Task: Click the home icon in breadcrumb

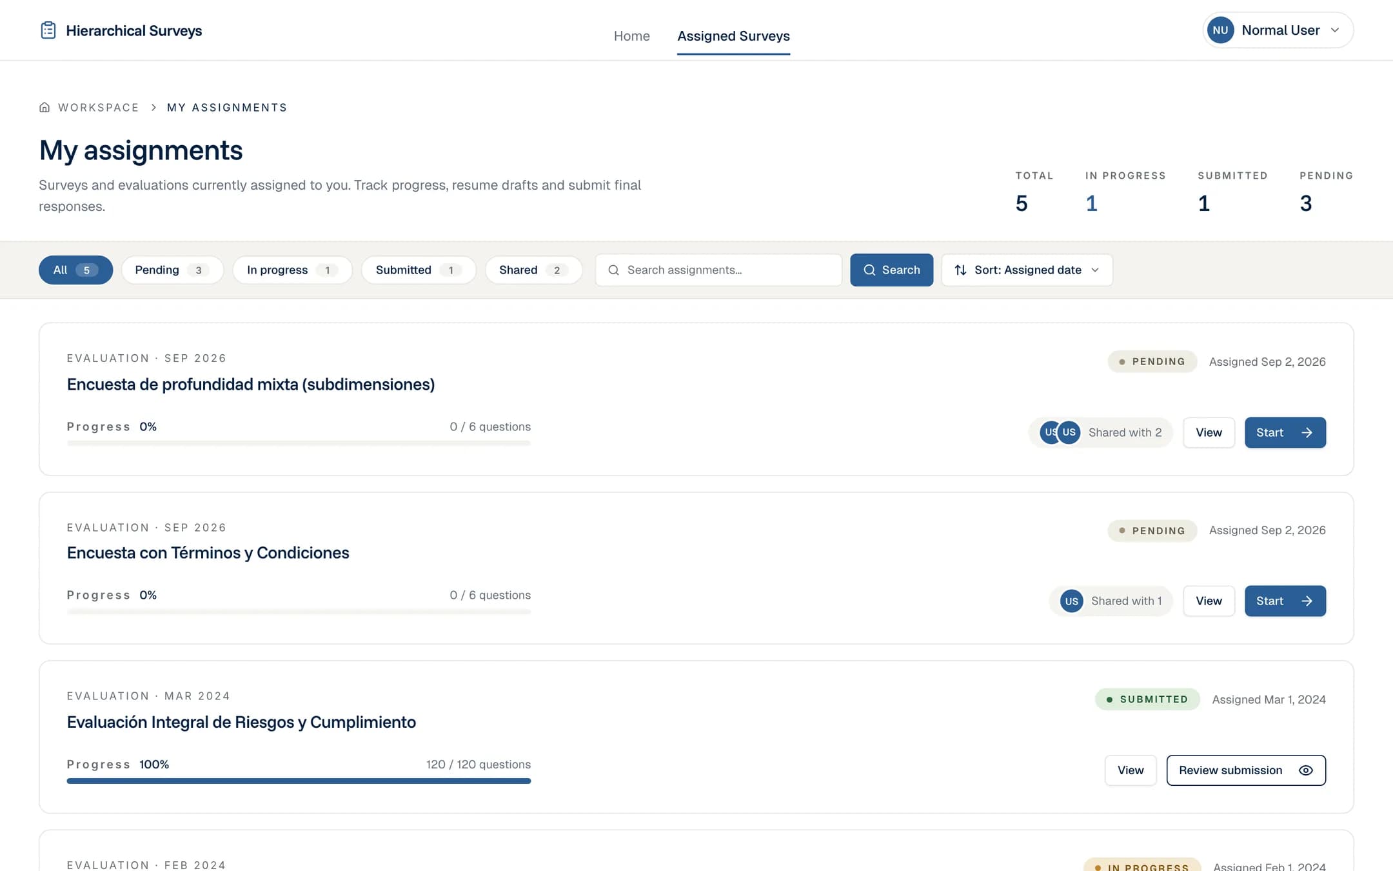Action: pyautogui.click(x=44, y=107)
